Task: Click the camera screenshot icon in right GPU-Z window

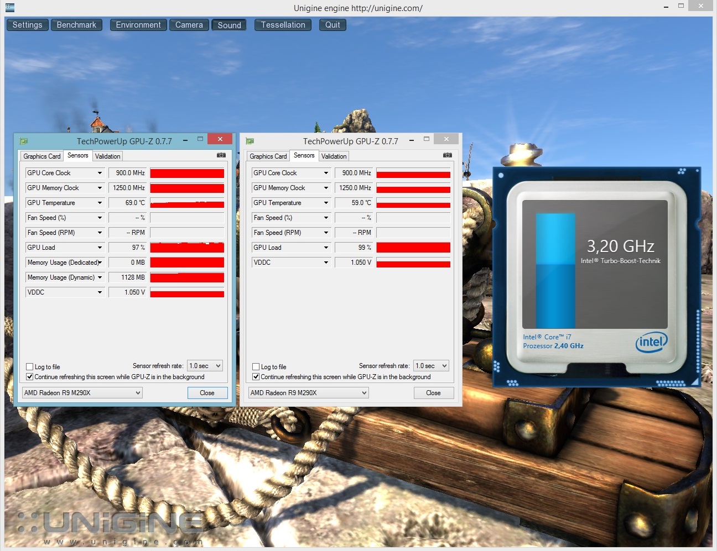Action: [448, 155]
